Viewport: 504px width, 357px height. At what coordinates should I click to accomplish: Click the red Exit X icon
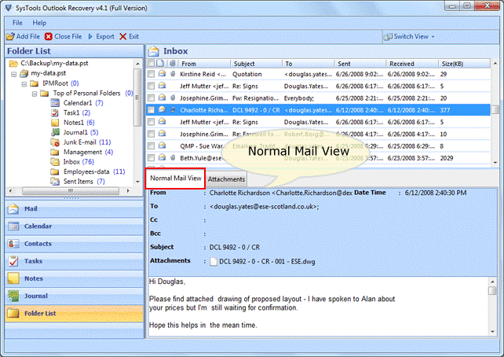pos(122,37)
